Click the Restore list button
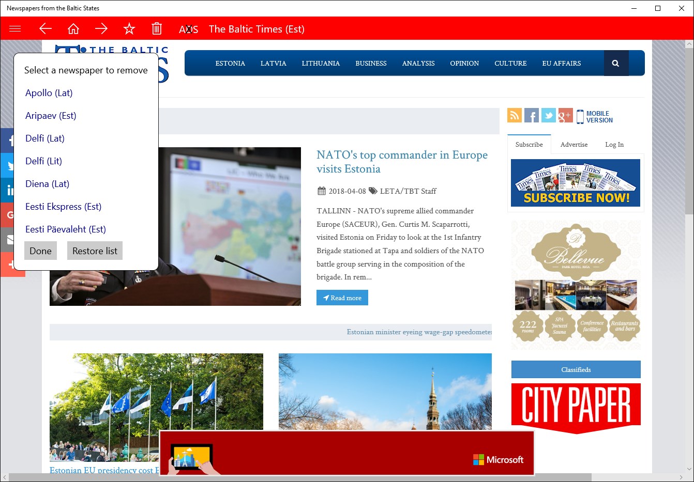Viewport: 694px width, 482px height. point(95,251)
